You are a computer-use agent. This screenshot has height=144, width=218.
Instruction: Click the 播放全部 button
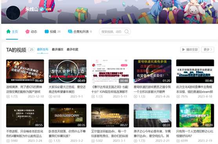point(190,49)
